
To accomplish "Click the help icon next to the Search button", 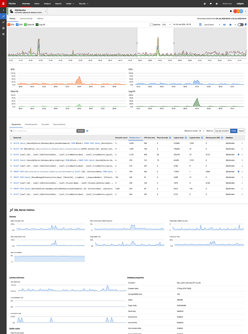I will (87, 131).
